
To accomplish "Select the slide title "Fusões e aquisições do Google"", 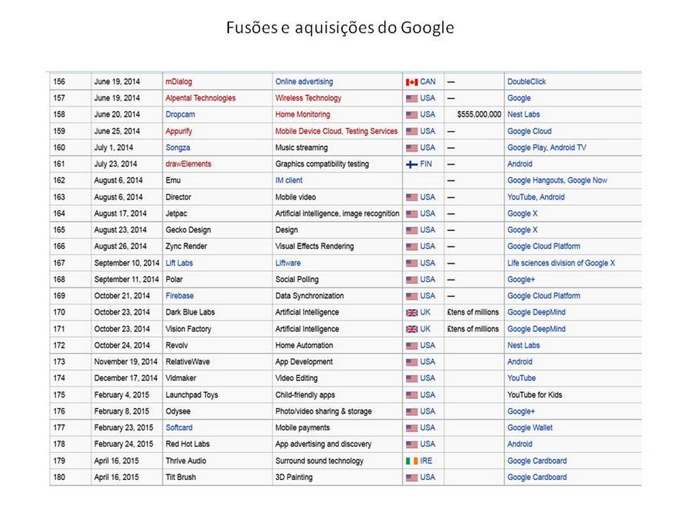I will (340, 28).
